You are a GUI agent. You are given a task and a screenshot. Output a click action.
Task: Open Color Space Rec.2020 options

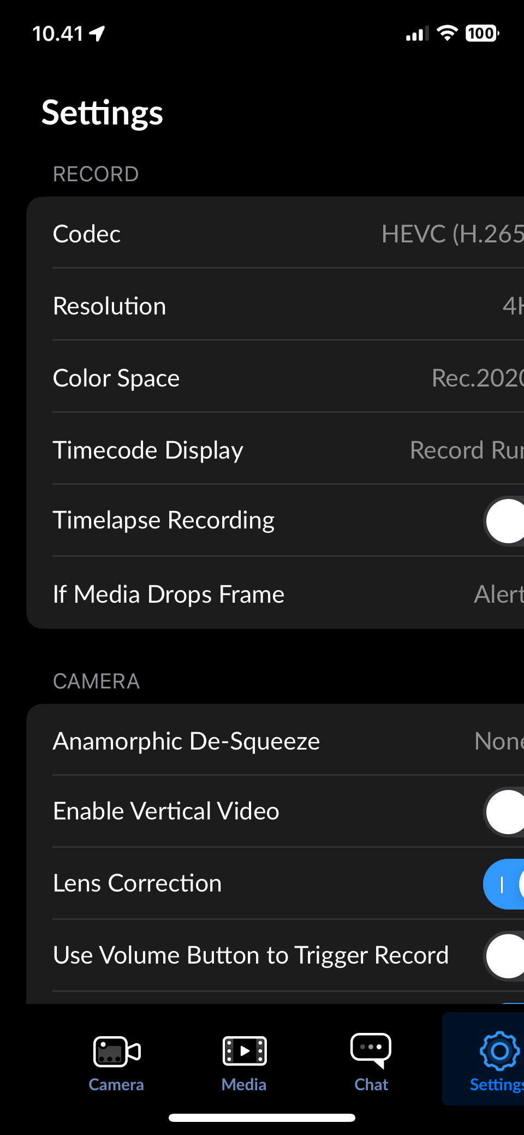coord(275,377)
